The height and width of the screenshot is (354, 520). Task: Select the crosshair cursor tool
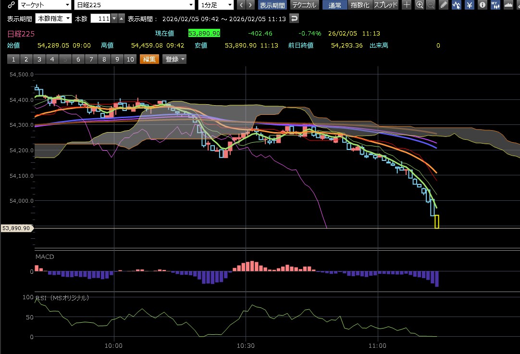pyautogui.click(x=407, y=5)
